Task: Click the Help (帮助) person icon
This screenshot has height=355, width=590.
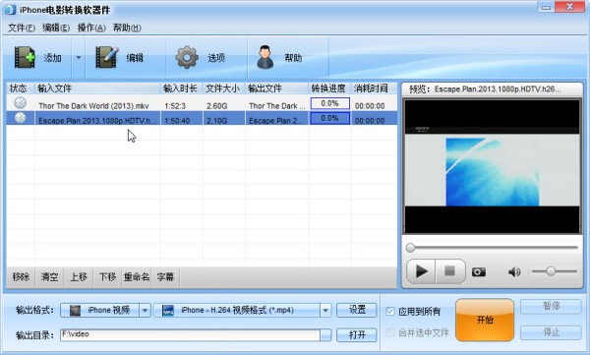Action: point(265,57)
